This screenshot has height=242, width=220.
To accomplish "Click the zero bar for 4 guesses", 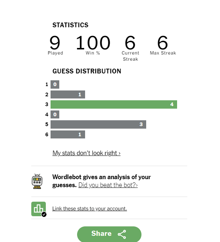I will (x=55, y=114).
